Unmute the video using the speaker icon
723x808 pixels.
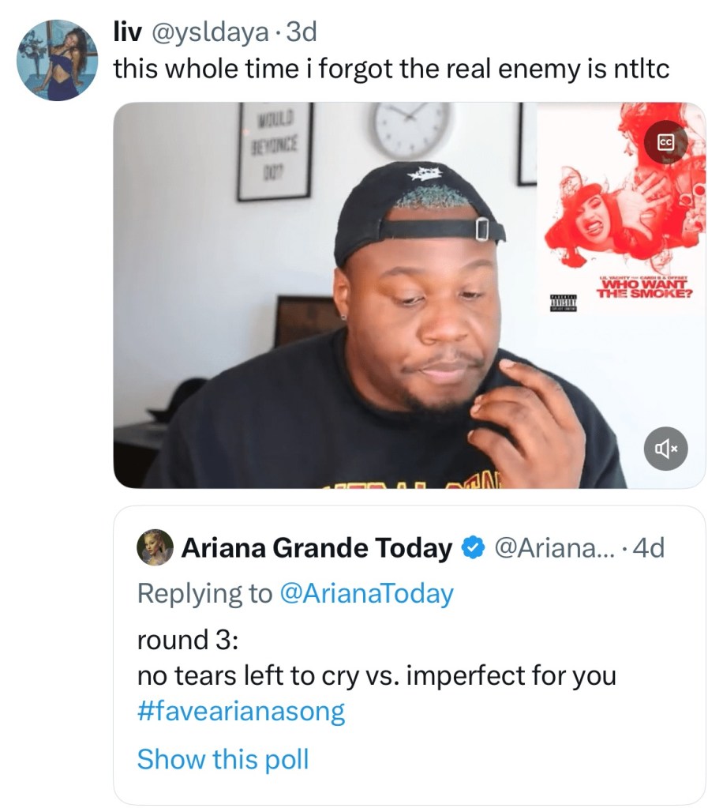[x=666, y=449]
